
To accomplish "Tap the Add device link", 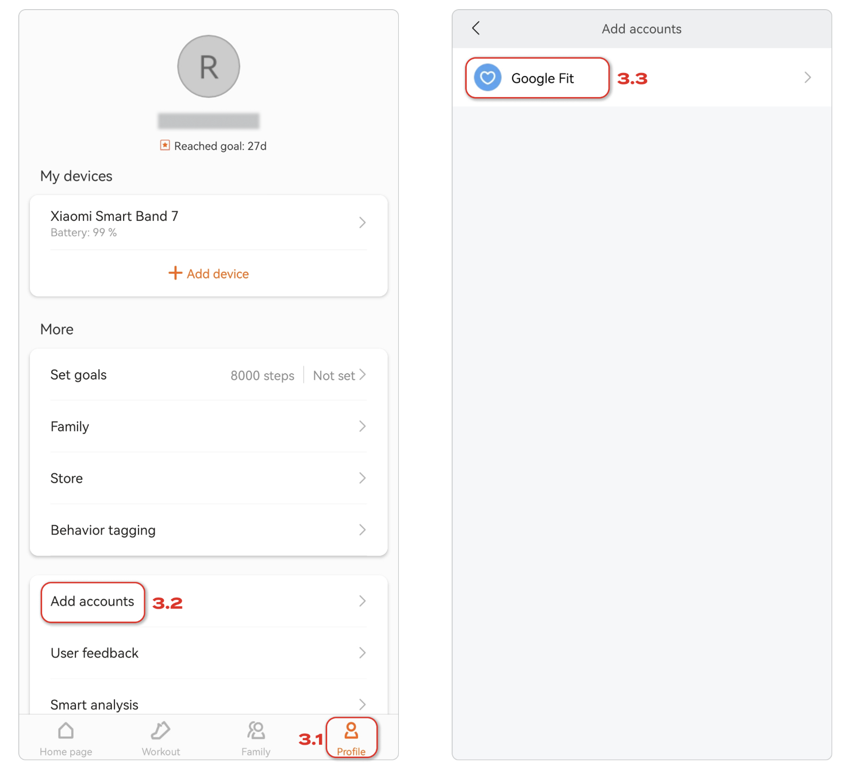I will [217, 274].
